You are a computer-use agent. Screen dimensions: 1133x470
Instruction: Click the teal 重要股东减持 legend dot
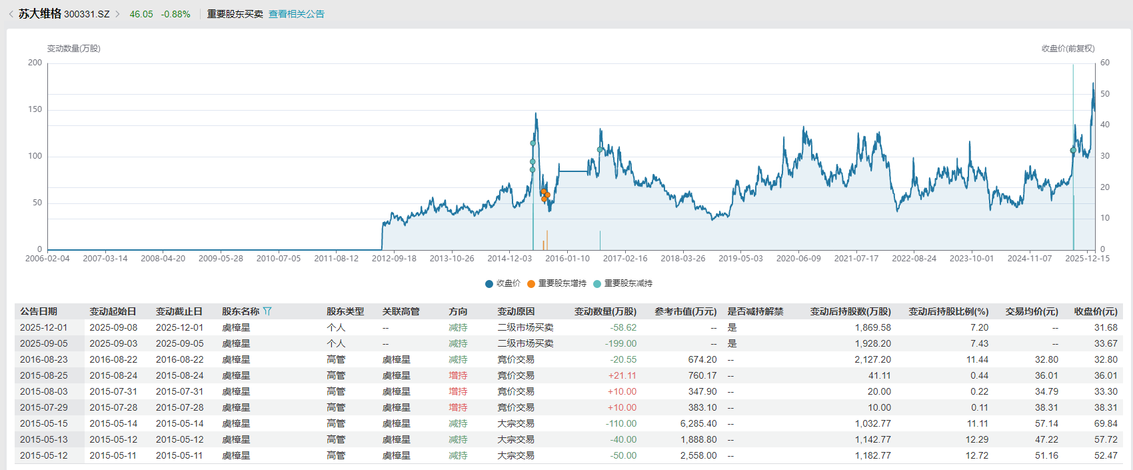click(597, 284)
